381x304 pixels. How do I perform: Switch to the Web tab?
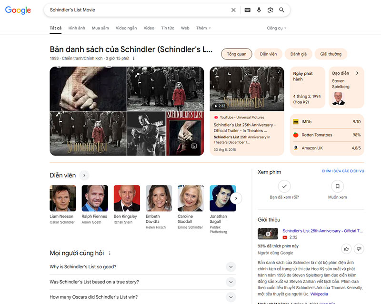[x=185, y=28]
